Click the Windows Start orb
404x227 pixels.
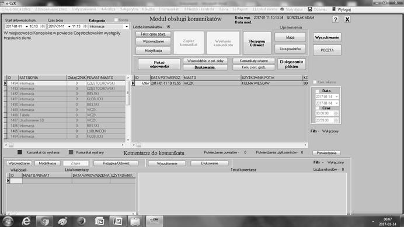click(8, 221)
